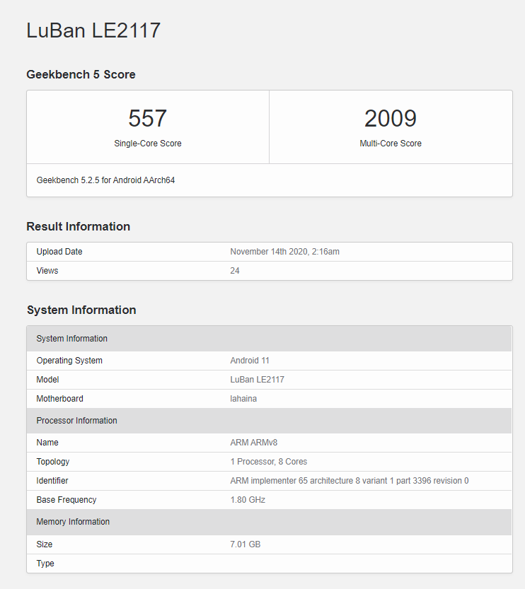
Task: Click the ARM implementer identifier string
Action: coord(350,481)
